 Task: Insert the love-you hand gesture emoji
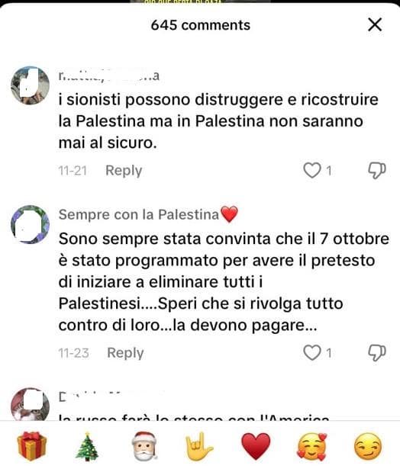tap(199, 446)
